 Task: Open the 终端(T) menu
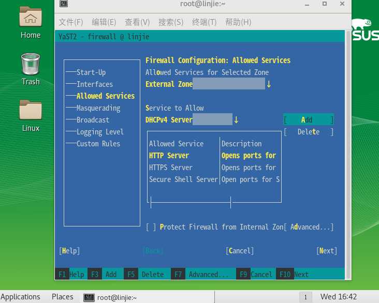(x=204, y=22)
